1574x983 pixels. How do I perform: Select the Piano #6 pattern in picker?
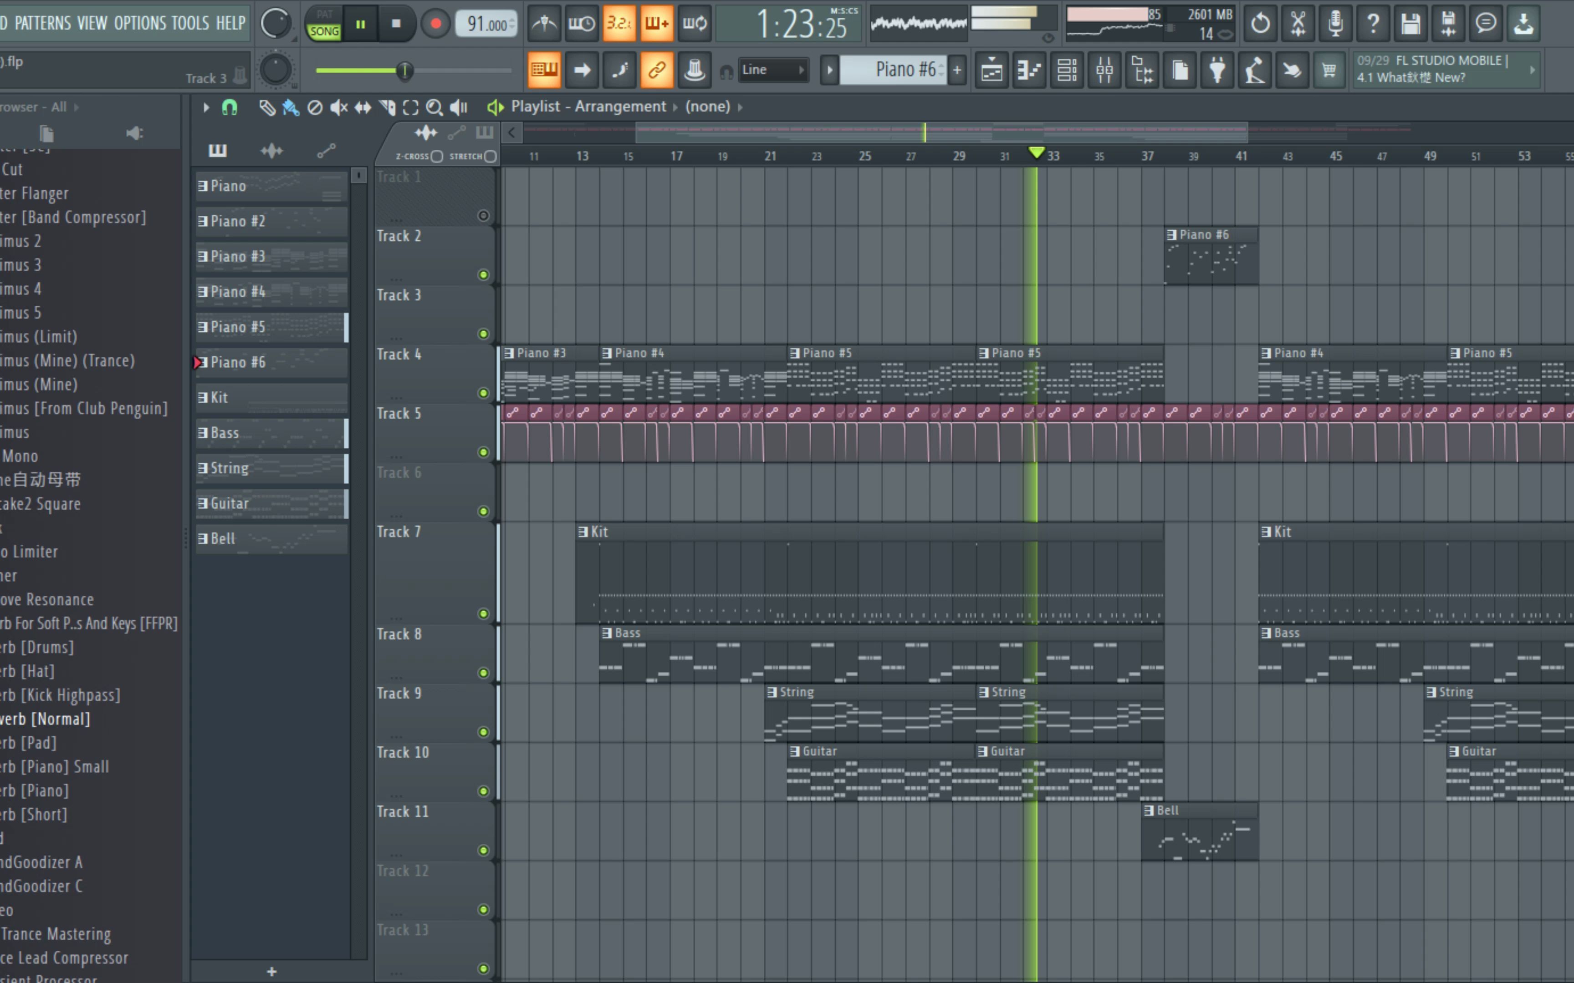(272, 363)
